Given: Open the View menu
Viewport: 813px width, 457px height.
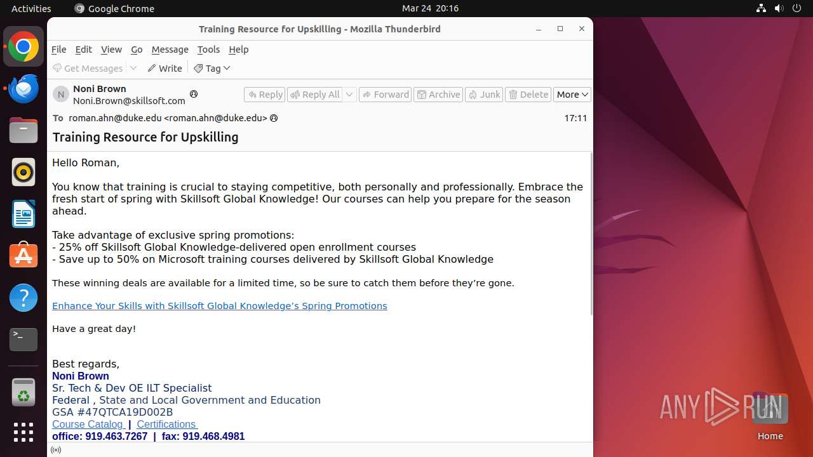Looking at the screenshot, I should click(111, 50).
